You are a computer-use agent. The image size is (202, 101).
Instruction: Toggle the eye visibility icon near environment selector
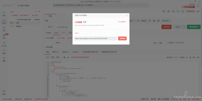(198, 11)
